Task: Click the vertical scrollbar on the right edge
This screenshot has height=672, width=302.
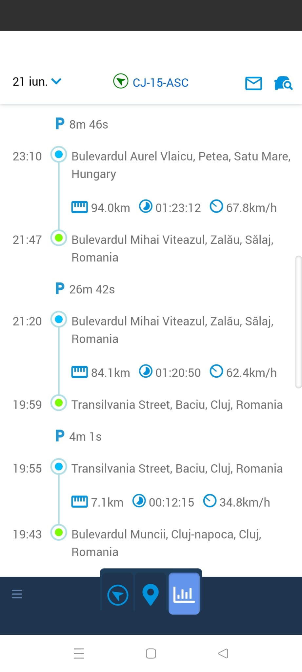Action: tap(298, 322)
